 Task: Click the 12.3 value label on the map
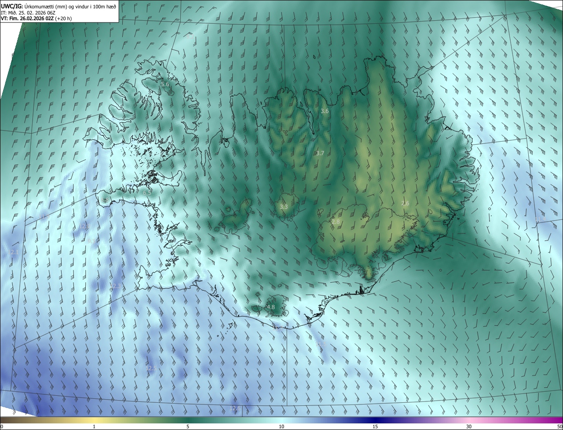(115, 286)
